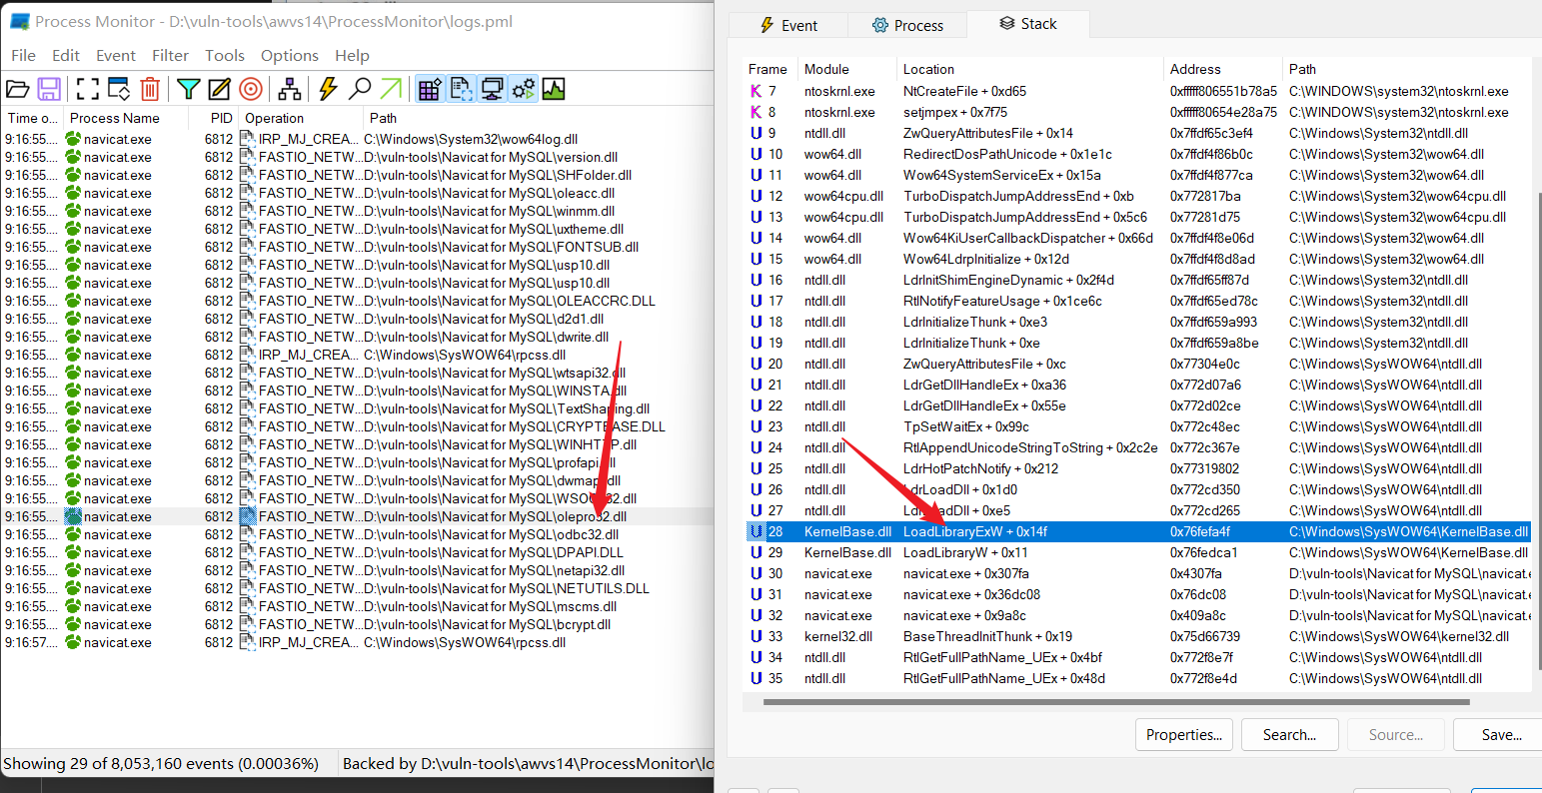Select the Include Process From Window target icon
Viewport: 1542px width, 793px height.
251,89
